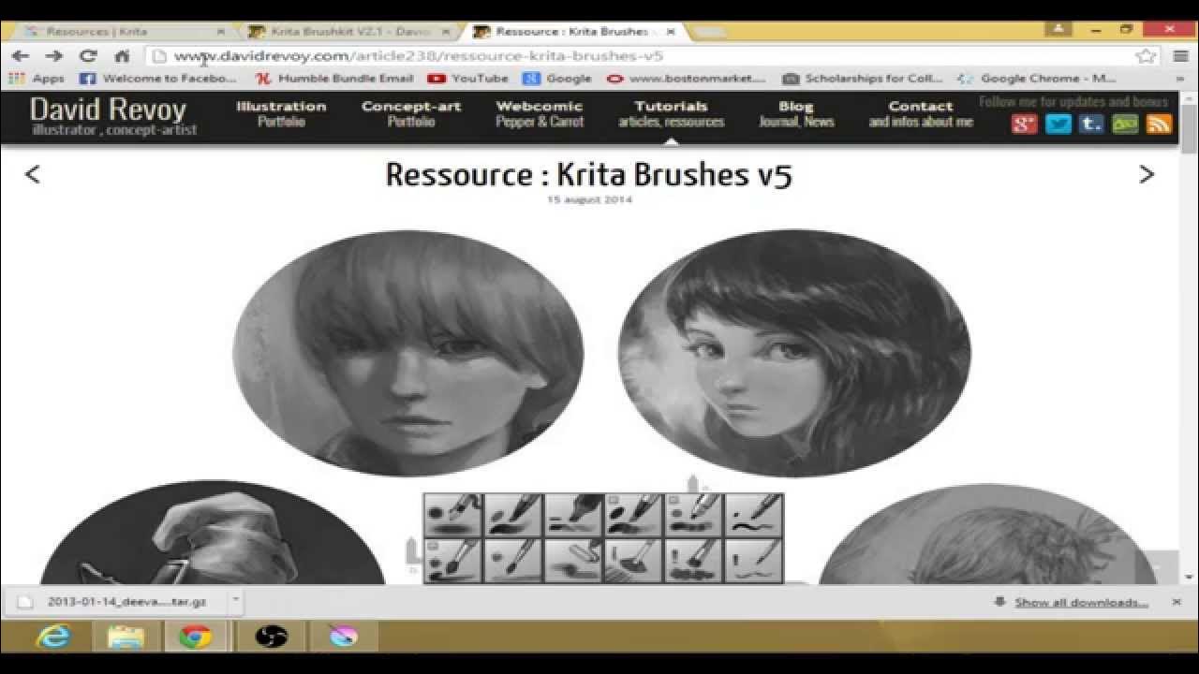The width and height of the screenshot is (1199, 674).
Task: Close the downloads bar
Action: [x=1177, y=602]
